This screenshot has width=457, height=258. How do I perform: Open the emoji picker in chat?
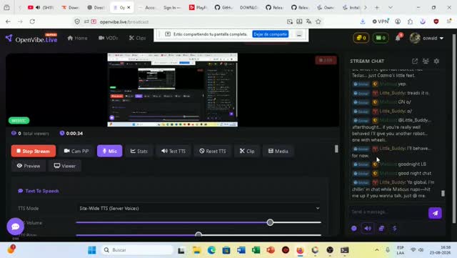tap(354, 228)
